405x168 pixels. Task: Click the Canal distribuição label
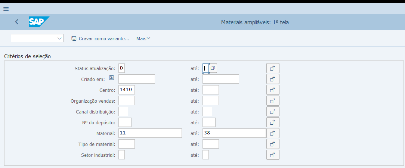click(96, 112)
